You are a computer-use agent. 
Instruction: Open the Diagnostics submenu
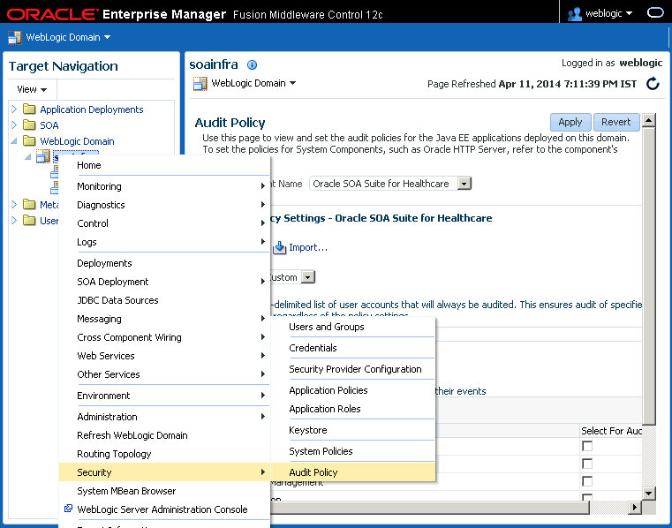[x=164, y=205]
